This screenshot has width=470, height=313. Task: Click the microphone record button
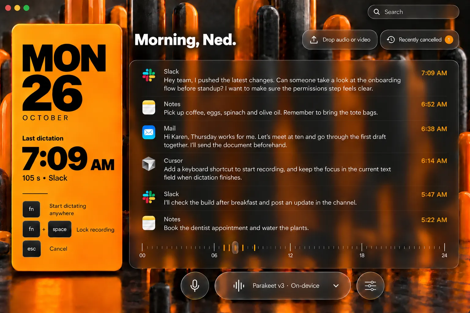(x=195, y=286)
